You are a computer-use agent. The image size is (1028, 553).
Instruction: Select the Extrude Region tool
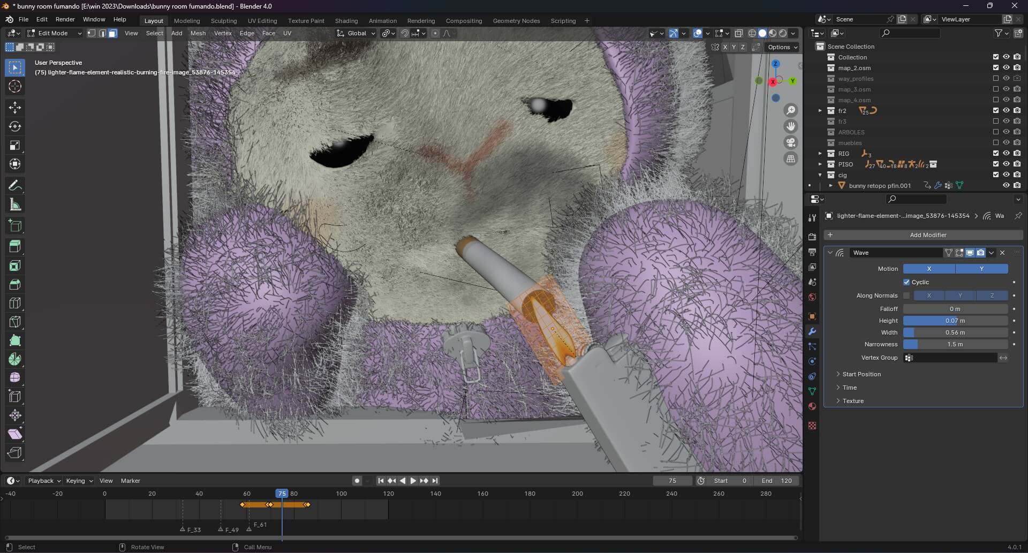pos(15,247)
